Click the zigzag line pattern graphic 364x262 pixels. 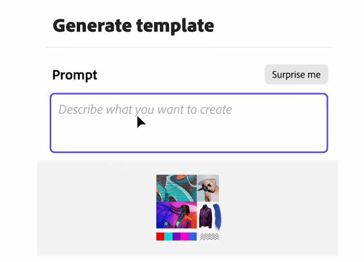point(210,236)
